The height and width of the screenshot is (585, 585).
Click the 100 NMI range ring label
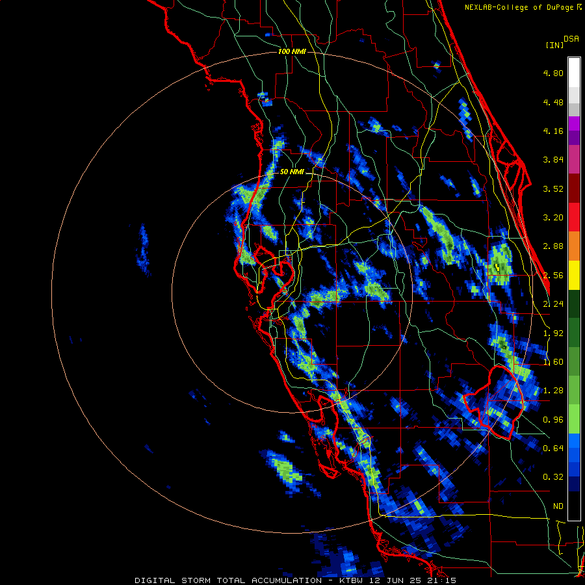(x=292, y=51)
